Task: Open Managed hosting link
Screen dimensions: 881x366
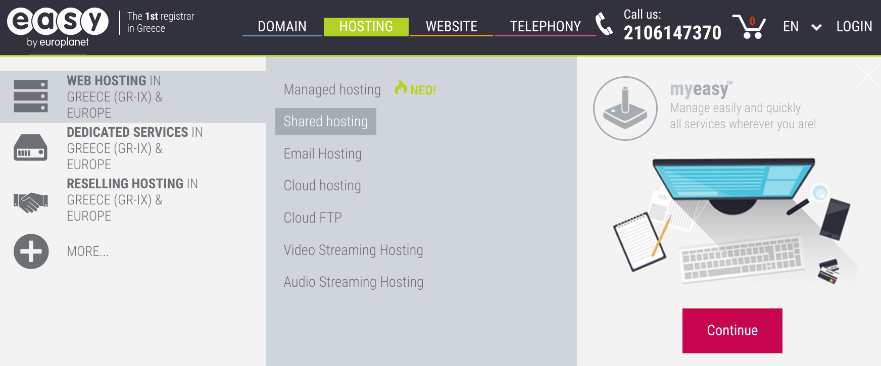Action: [x=332, y=90]
